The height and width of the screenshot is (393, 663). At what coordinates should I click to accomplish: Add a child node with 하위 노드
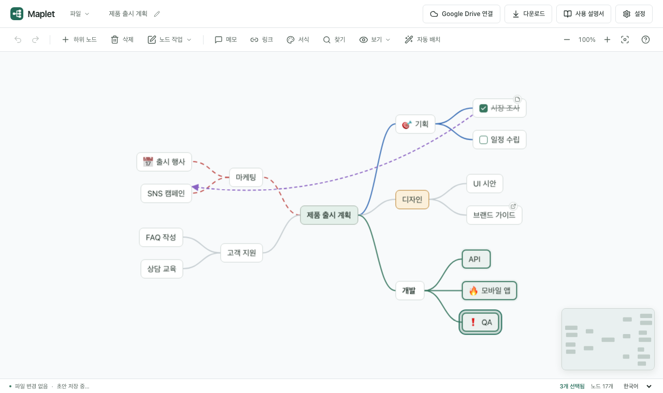(79, 40)
